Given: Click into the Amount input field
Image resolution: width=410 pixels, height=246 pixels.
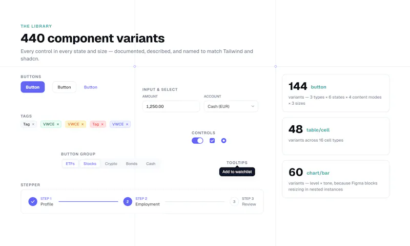Looking at the screenshot, I should [x=171, y=106].
